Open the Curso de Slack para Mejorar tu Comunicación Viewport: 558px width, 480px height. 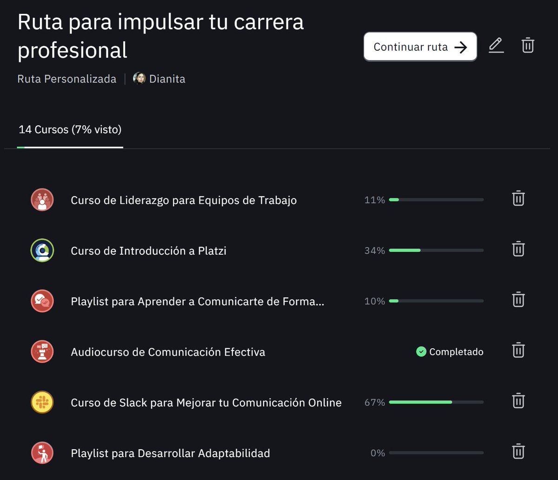(x=206, y=402)
